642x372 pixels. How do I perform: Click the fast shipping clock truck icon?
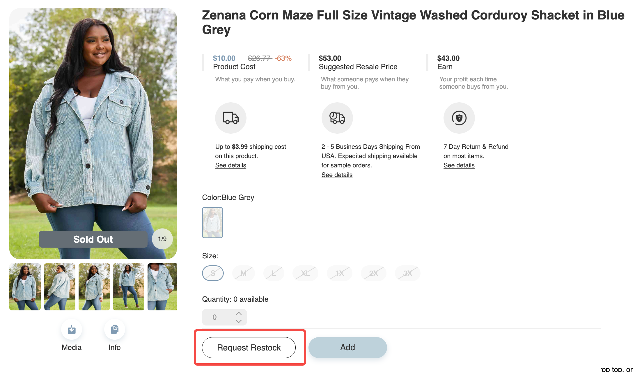(x=337, y=118)
